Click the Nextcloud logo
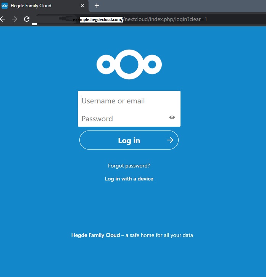 point(129,64)
